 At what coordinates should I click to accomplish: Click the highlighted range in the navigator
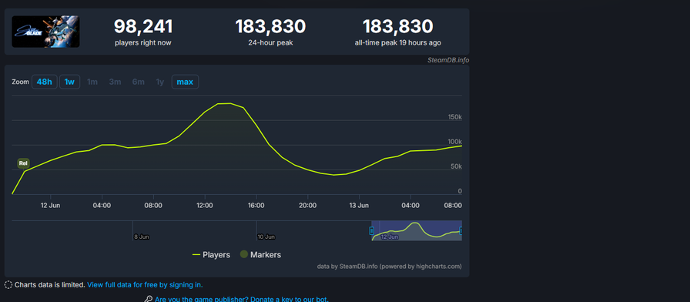tap(417, 230)
